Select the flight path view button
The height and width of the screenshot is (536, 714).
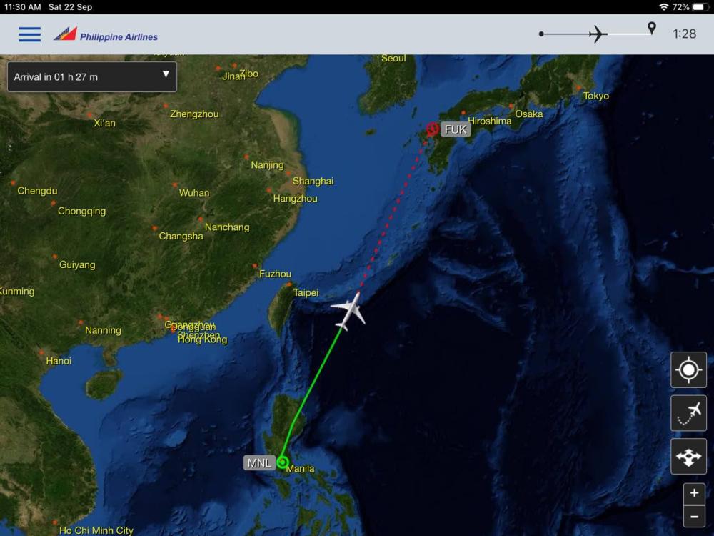(x=688, y=413)
